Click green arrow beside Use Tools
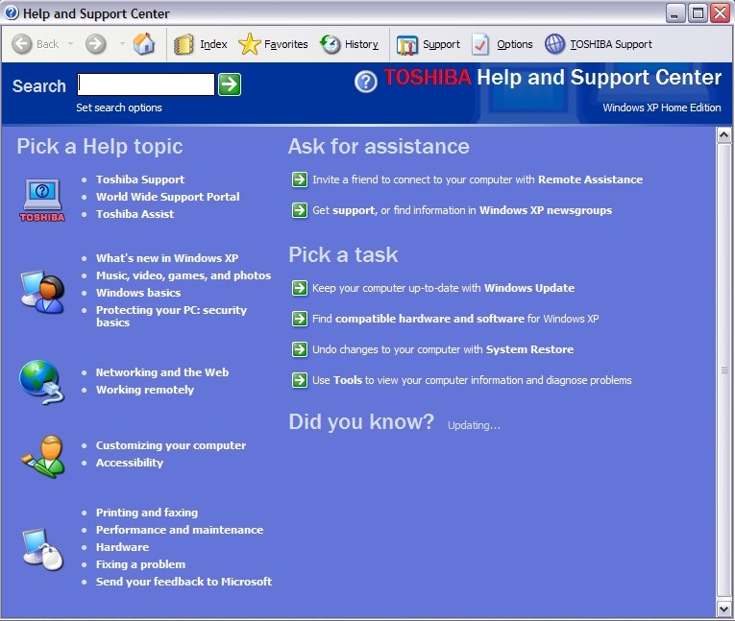 point(300,380)
